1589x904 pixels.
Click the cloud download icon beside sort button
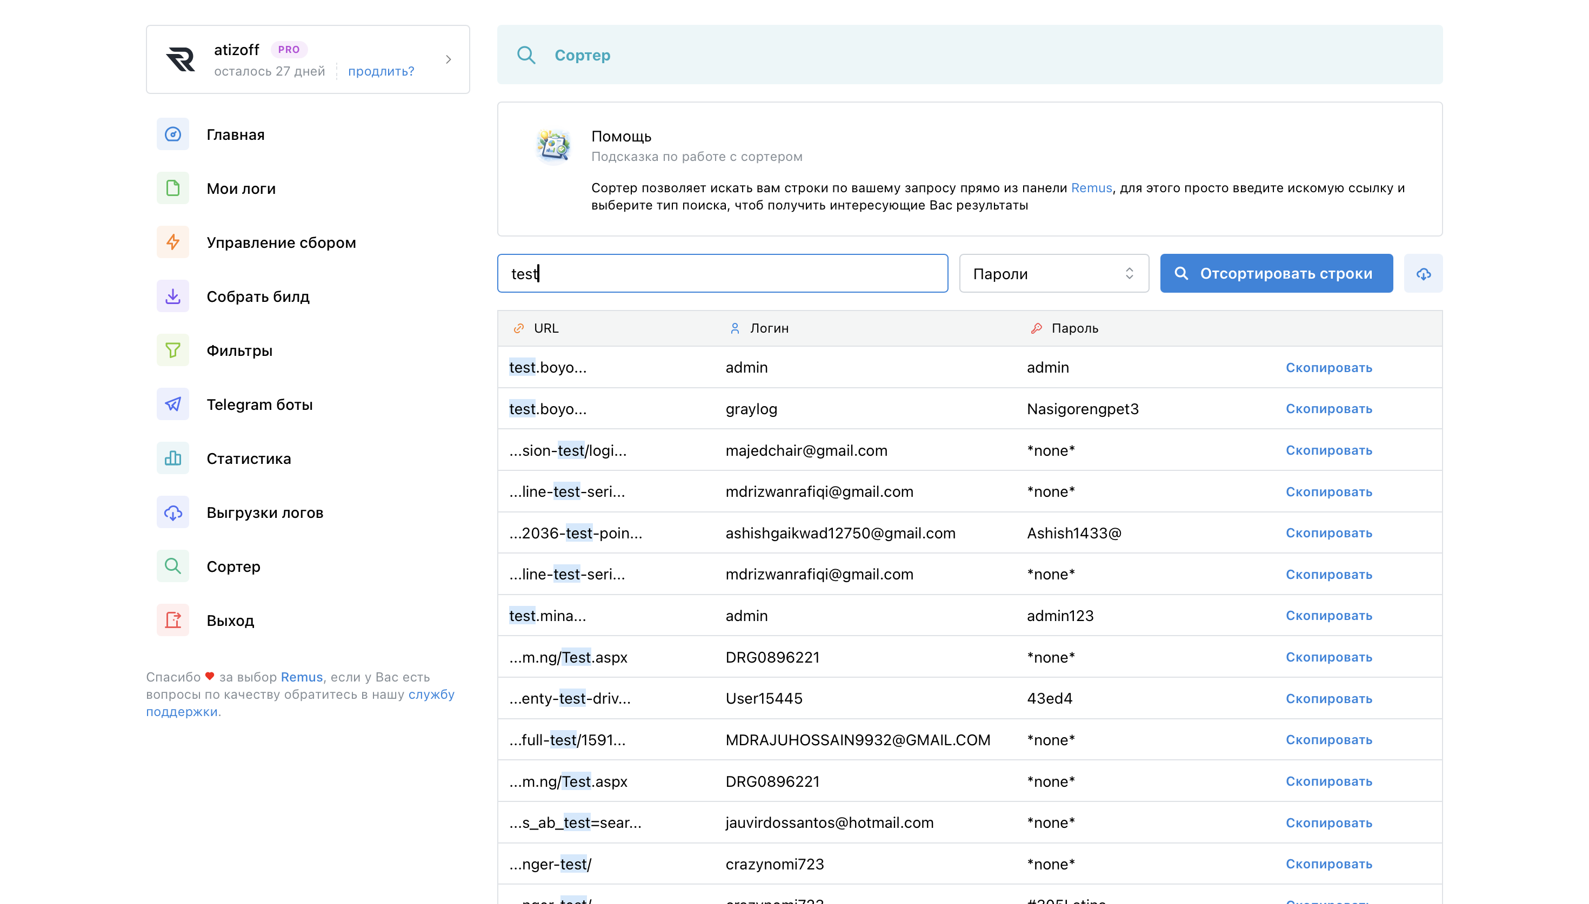coord(1423,273)
